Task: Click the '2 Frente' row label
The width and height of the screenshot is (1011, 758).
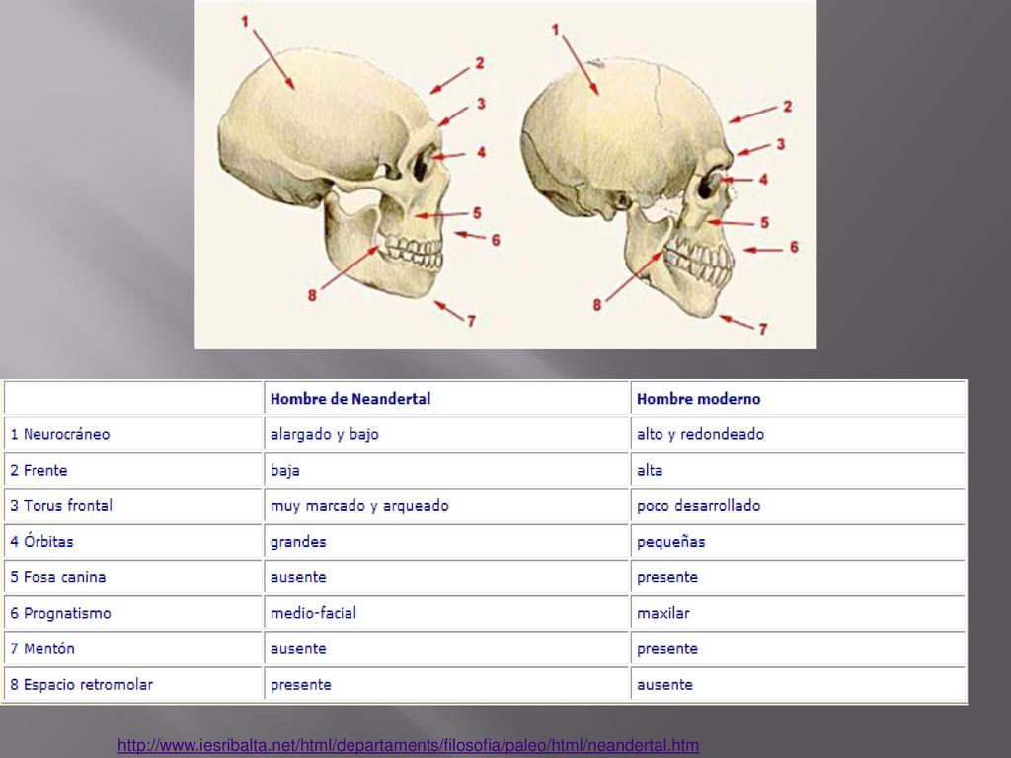Action: 39,470
